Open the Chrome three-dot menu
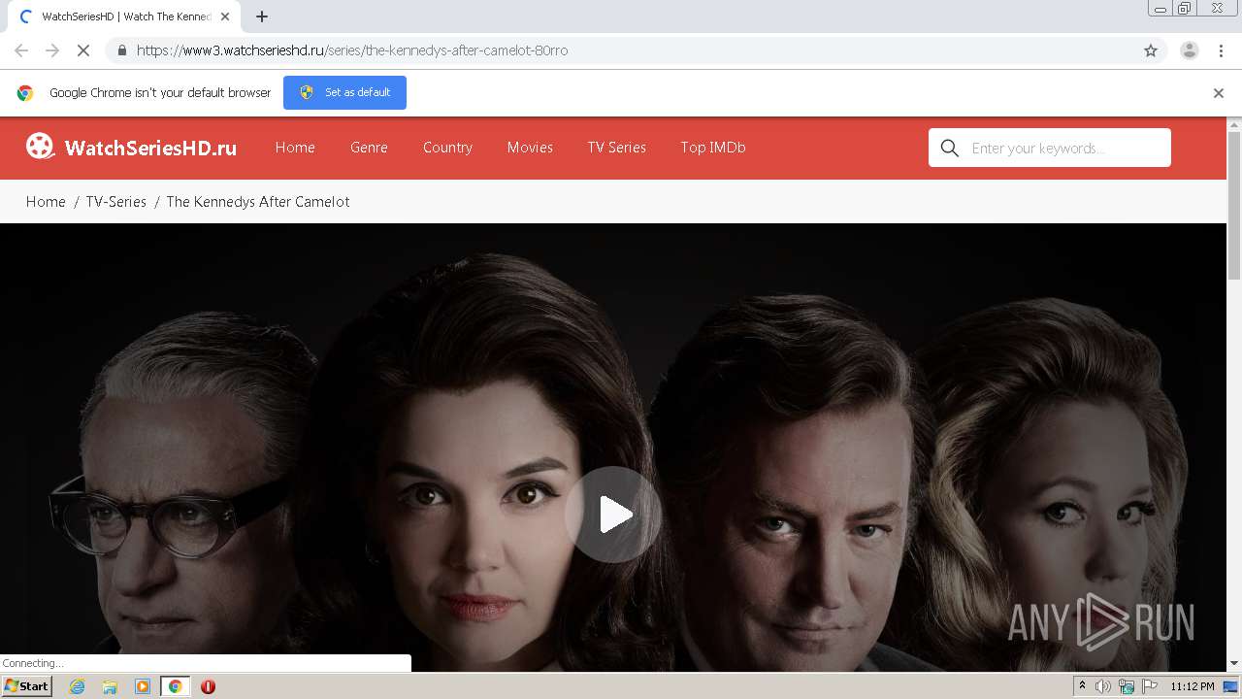Image resolution: width=1242 pixels, height=699 pixels. 1221,50
